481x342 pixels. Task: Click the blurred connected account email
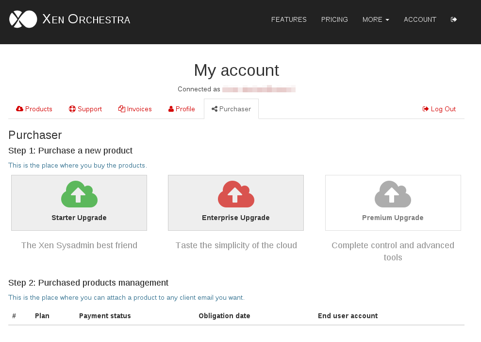click(259, 89)
